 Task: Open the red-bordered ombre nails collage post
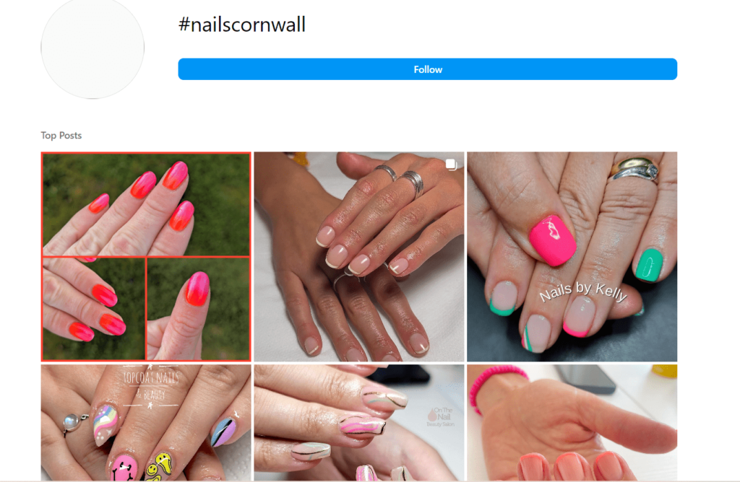coord(146,256)
